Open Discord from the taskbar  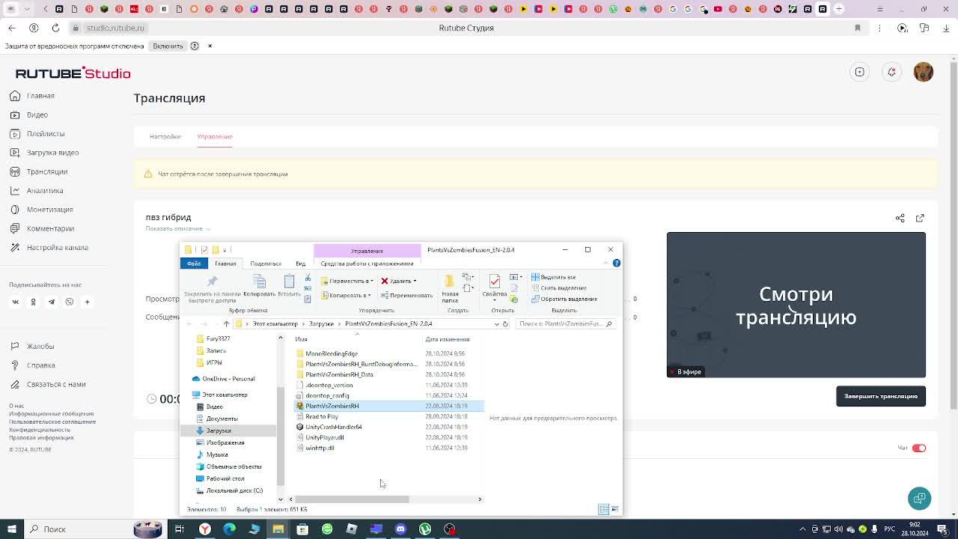[400, 529]
